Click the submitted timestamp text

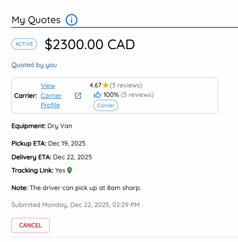click(x=75, y=205)
